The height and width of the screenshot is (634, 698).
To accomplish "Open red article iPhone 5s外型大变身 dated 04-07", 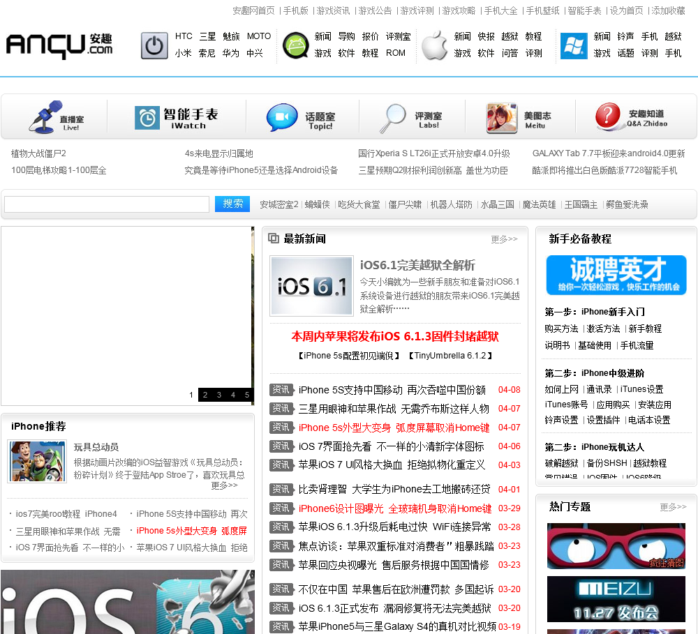I will point(394,428).
